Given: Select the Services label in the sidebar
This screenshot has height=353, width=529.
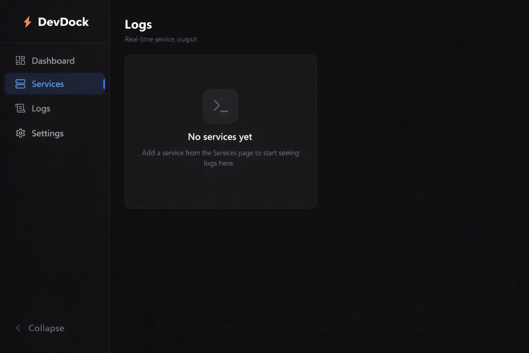Looking at the screenshot, I should (48, 84).
